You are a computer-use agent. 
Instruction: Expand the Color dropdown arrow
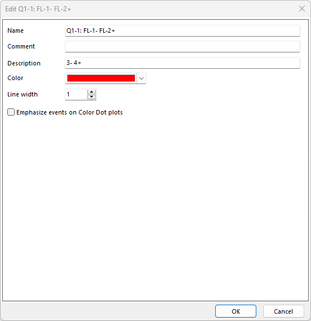tap(141, 78)
